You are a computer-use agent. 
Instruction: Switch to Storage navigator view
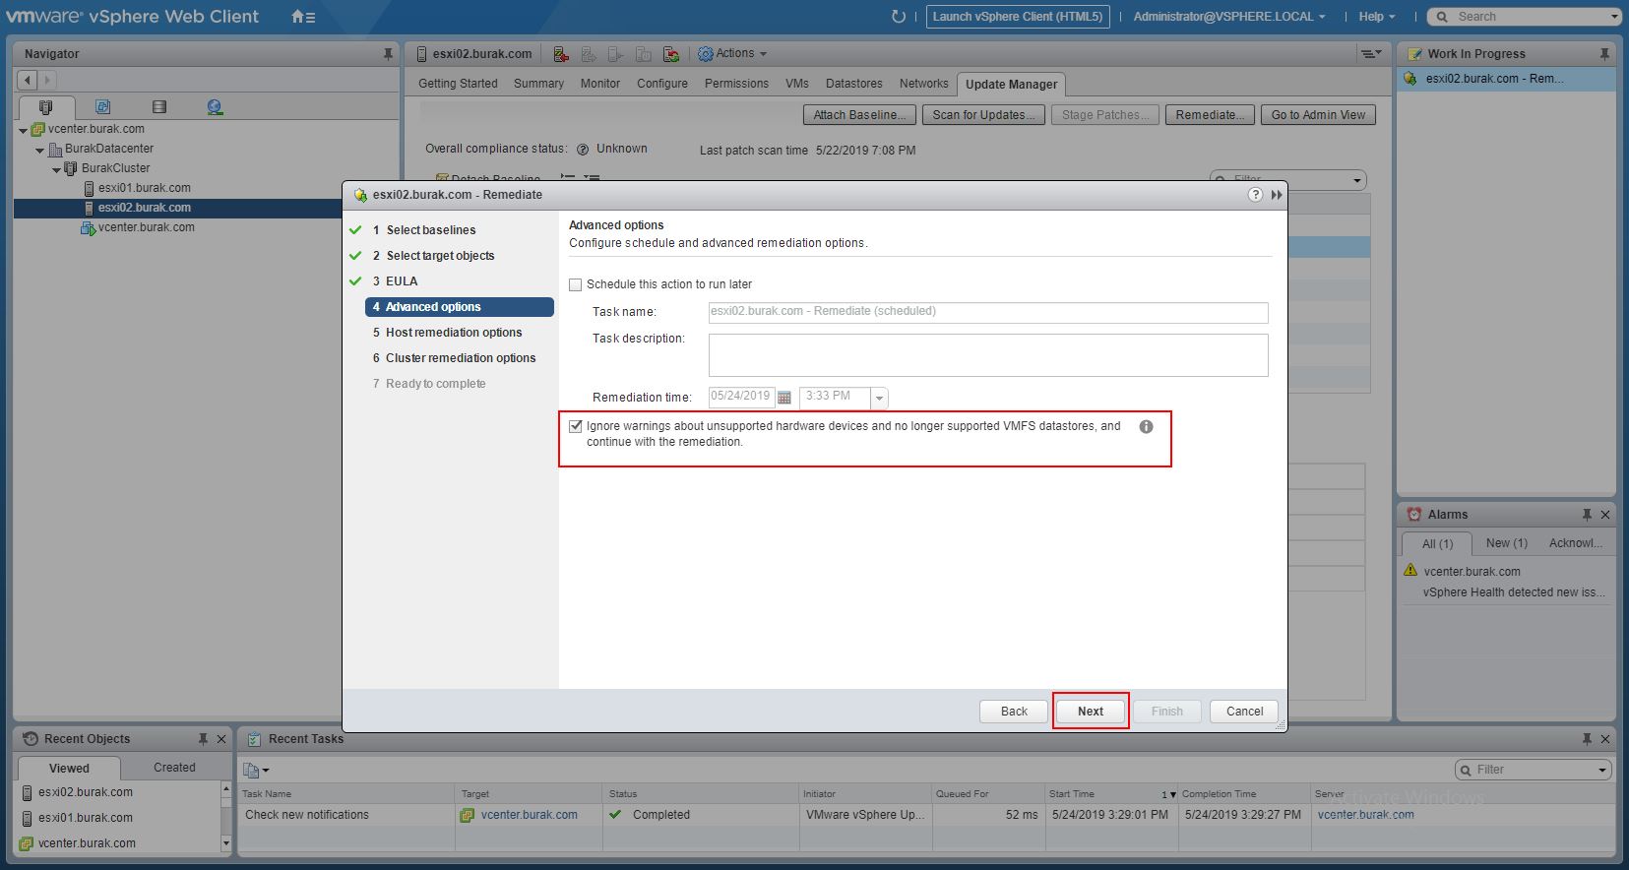point(159,106)
